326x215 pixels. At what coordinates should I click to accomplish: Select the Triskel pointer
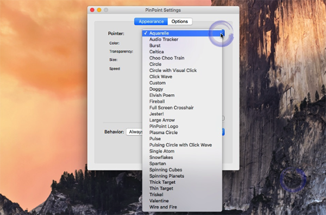[x=182, y=194]
